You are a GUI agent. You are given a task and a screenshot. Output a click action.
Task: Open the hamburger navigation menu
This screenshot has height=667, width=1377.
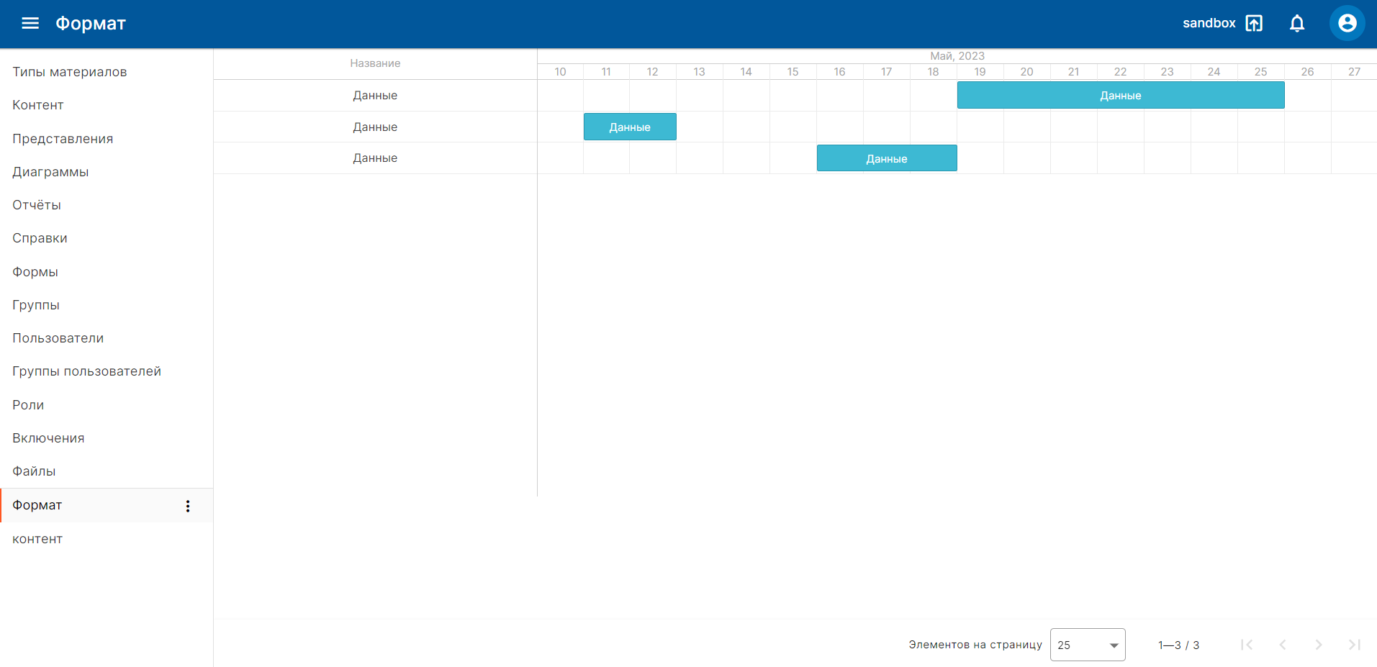tap(30, 23)
